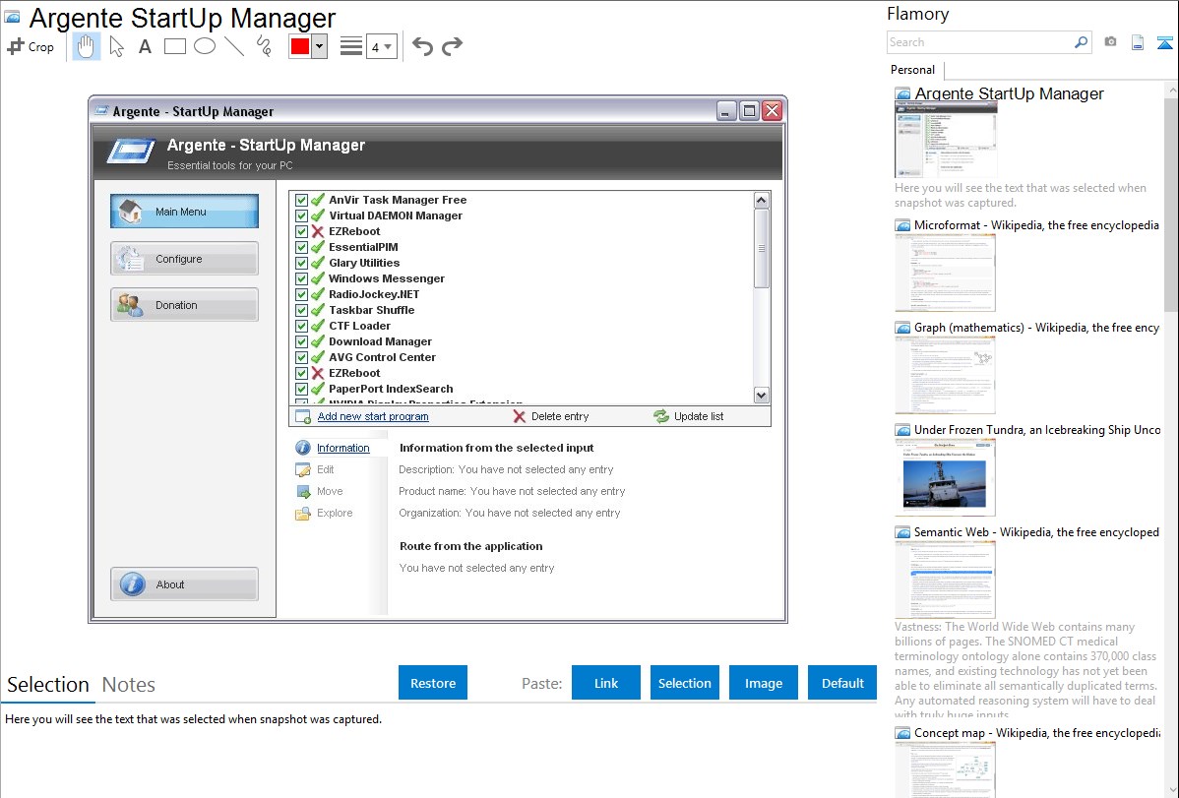Toggle the CTF Loader checkbox
1179x798 pixels.
click(x=301, y=327)
